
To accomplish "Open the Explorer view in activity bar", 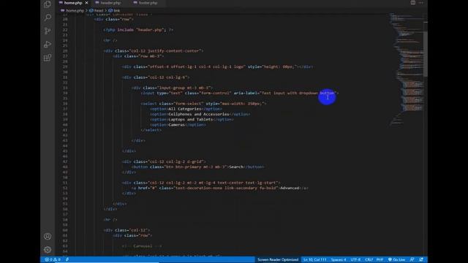I will pyautogui.click(x=48, y=4).
